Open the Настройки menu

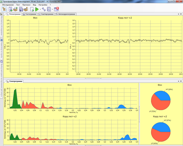tap(43, 5)
